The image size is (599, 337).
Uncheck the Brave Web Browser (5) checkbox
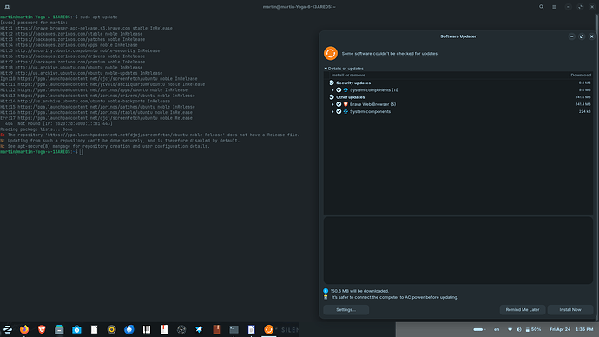[339, 104]
